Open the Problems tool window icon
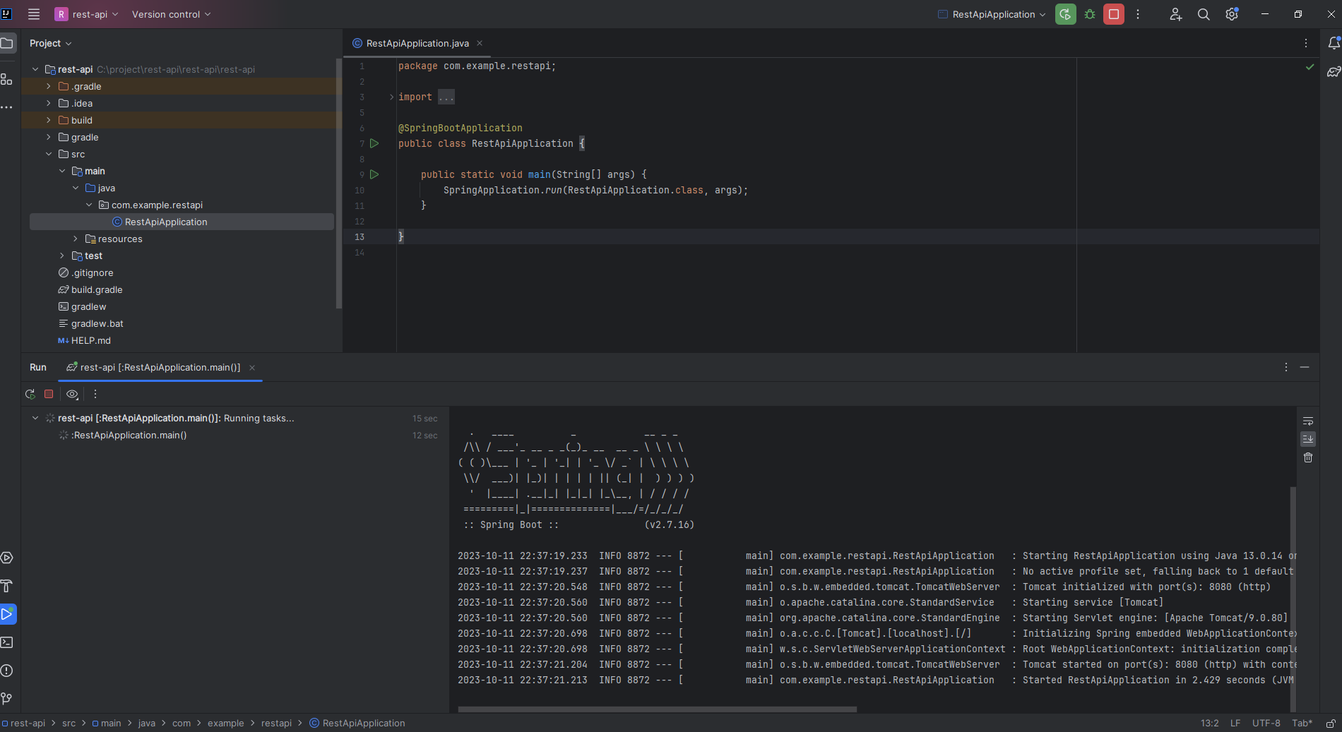This screenshot has width=1342, height=732. click(7, 671)
